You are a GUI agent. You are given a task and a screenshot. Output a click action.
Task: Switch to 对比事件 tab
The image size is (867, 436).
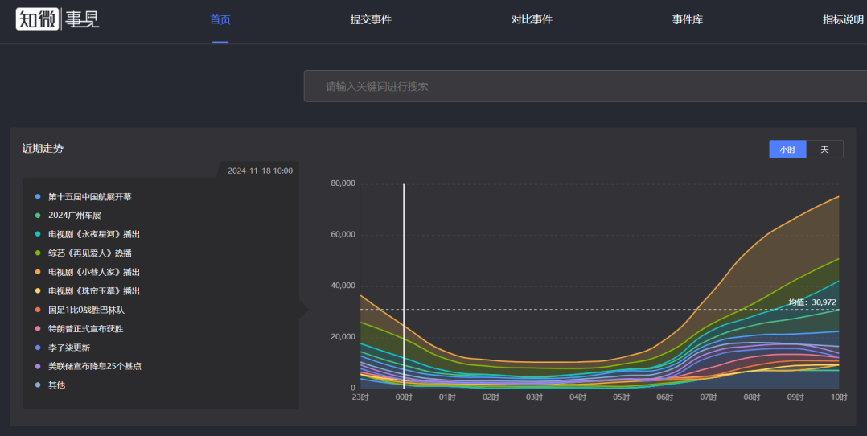coord(532,19)
